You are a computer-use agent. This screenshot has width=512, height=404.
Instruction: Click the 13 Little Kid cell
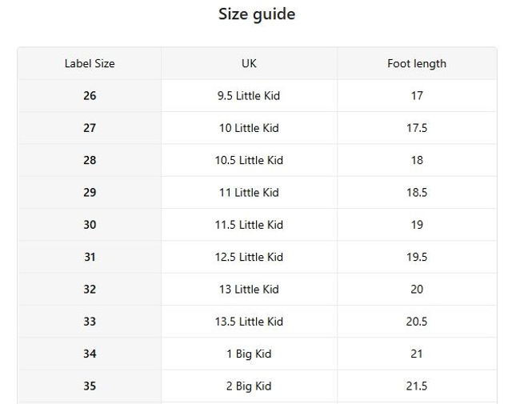pyautogui.click(x=249, y=290)
